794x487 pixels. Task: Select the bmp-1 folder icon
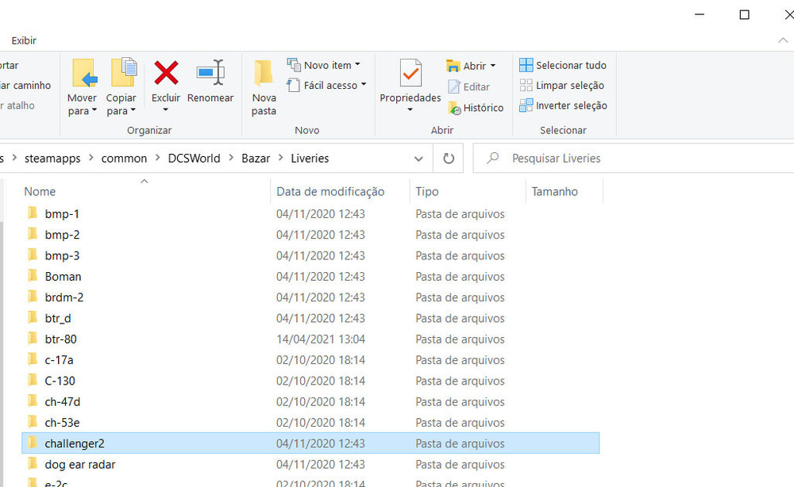pyautogui.click(x=33, y=213)
